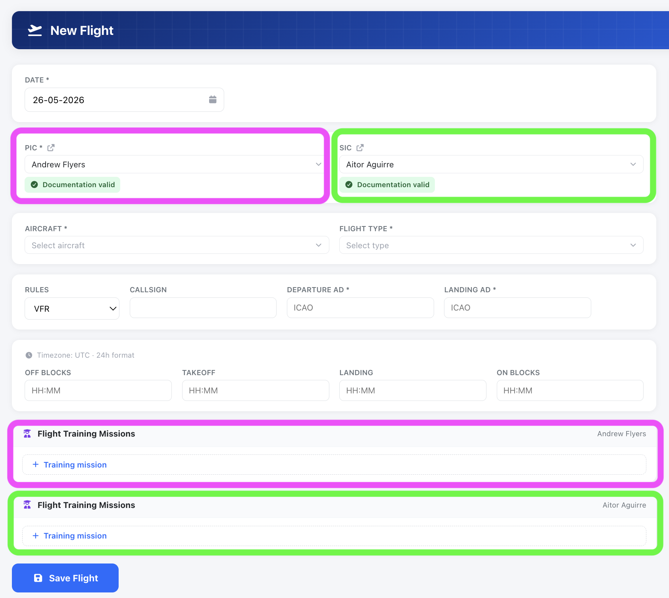Open the Flight Type dropdown

491,245
